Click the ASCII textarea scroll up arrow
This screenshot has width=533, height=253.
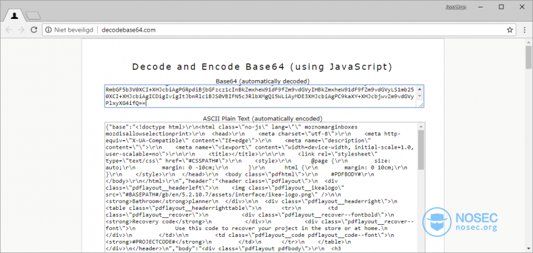[x=421, y=126]
